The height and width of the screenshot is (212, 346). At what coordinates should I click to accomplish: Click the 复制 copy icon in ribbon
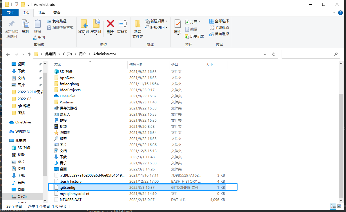[x=25, y=24]
